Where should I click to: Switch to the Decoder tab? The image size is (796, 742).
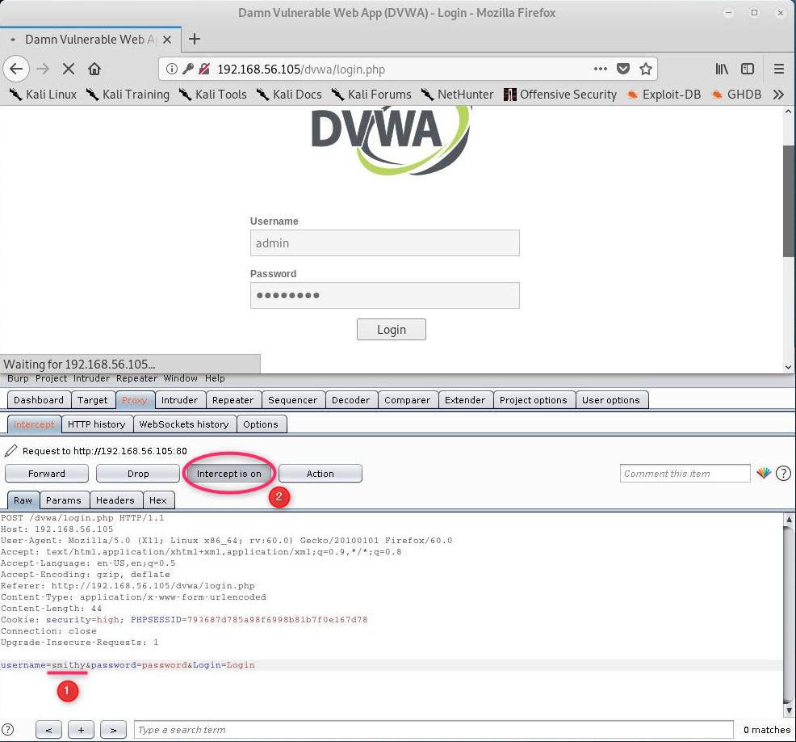pos(350,400)
